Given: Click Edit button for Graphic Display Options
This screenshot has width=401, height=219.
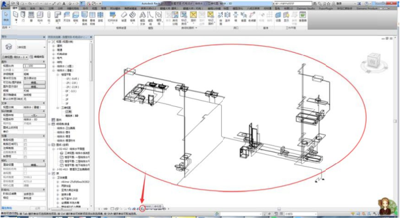Looking at the screenshot, I should (34, 87).
